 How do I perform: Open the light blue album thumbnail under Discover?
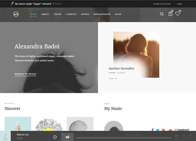tap(18, 124)
